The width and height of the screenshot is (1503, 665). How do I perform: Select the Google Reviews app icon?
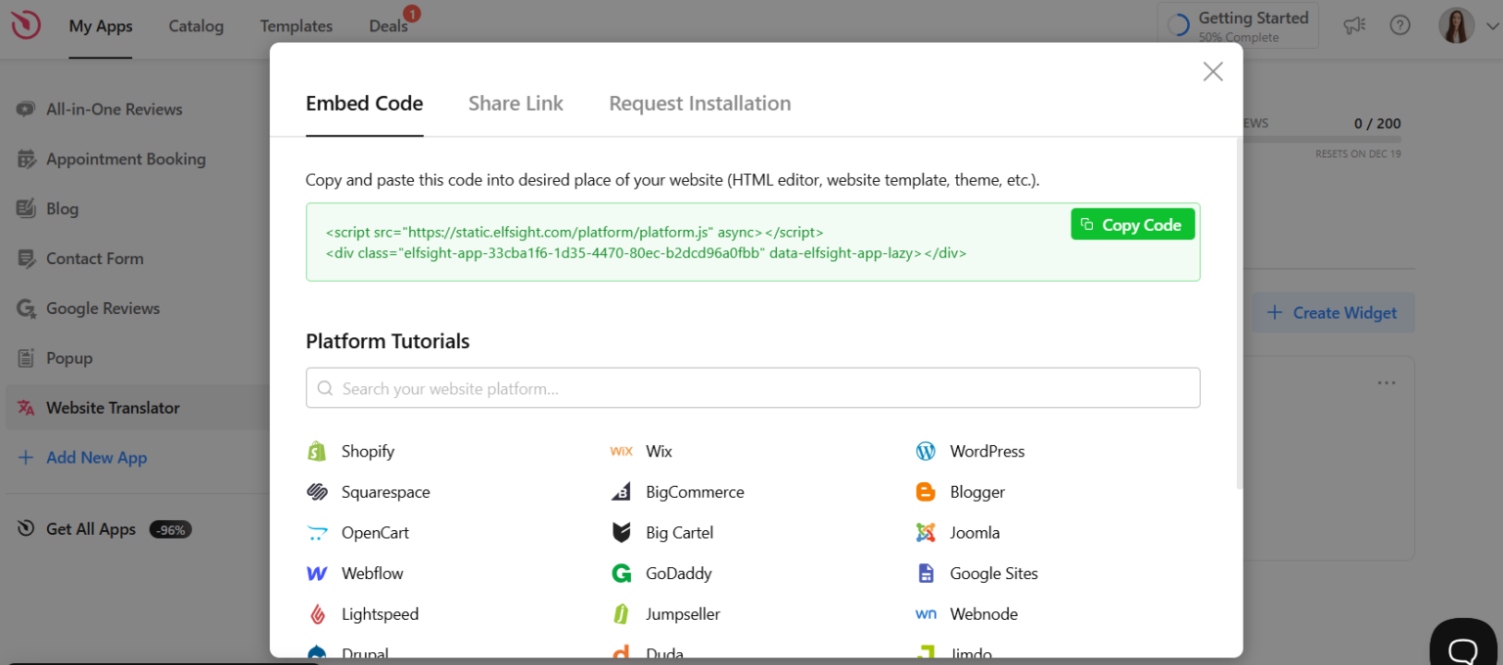[x=28, y=308]
